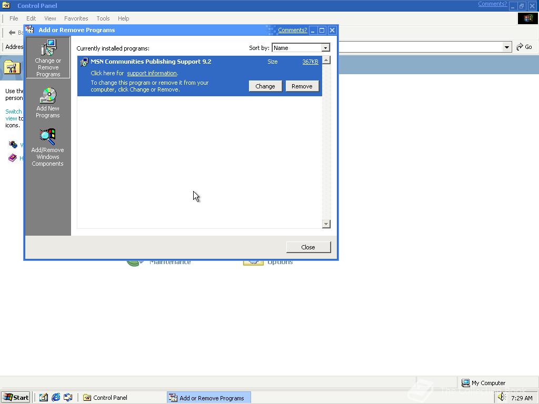Open the Tools menu
This screenshot has width=539, height=404.
(103, 18)
